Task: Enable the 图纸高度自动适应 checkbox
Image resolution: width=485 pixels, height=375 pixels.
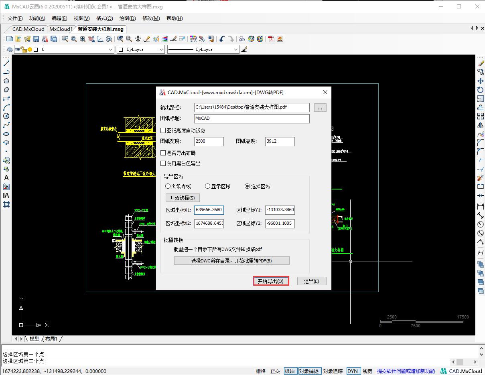Action: point(163,130)
